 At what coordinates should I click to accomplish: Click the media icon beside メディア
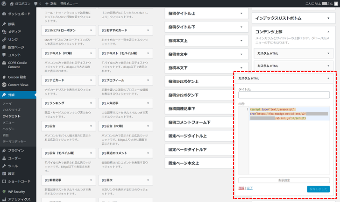[x=4, y=32]
